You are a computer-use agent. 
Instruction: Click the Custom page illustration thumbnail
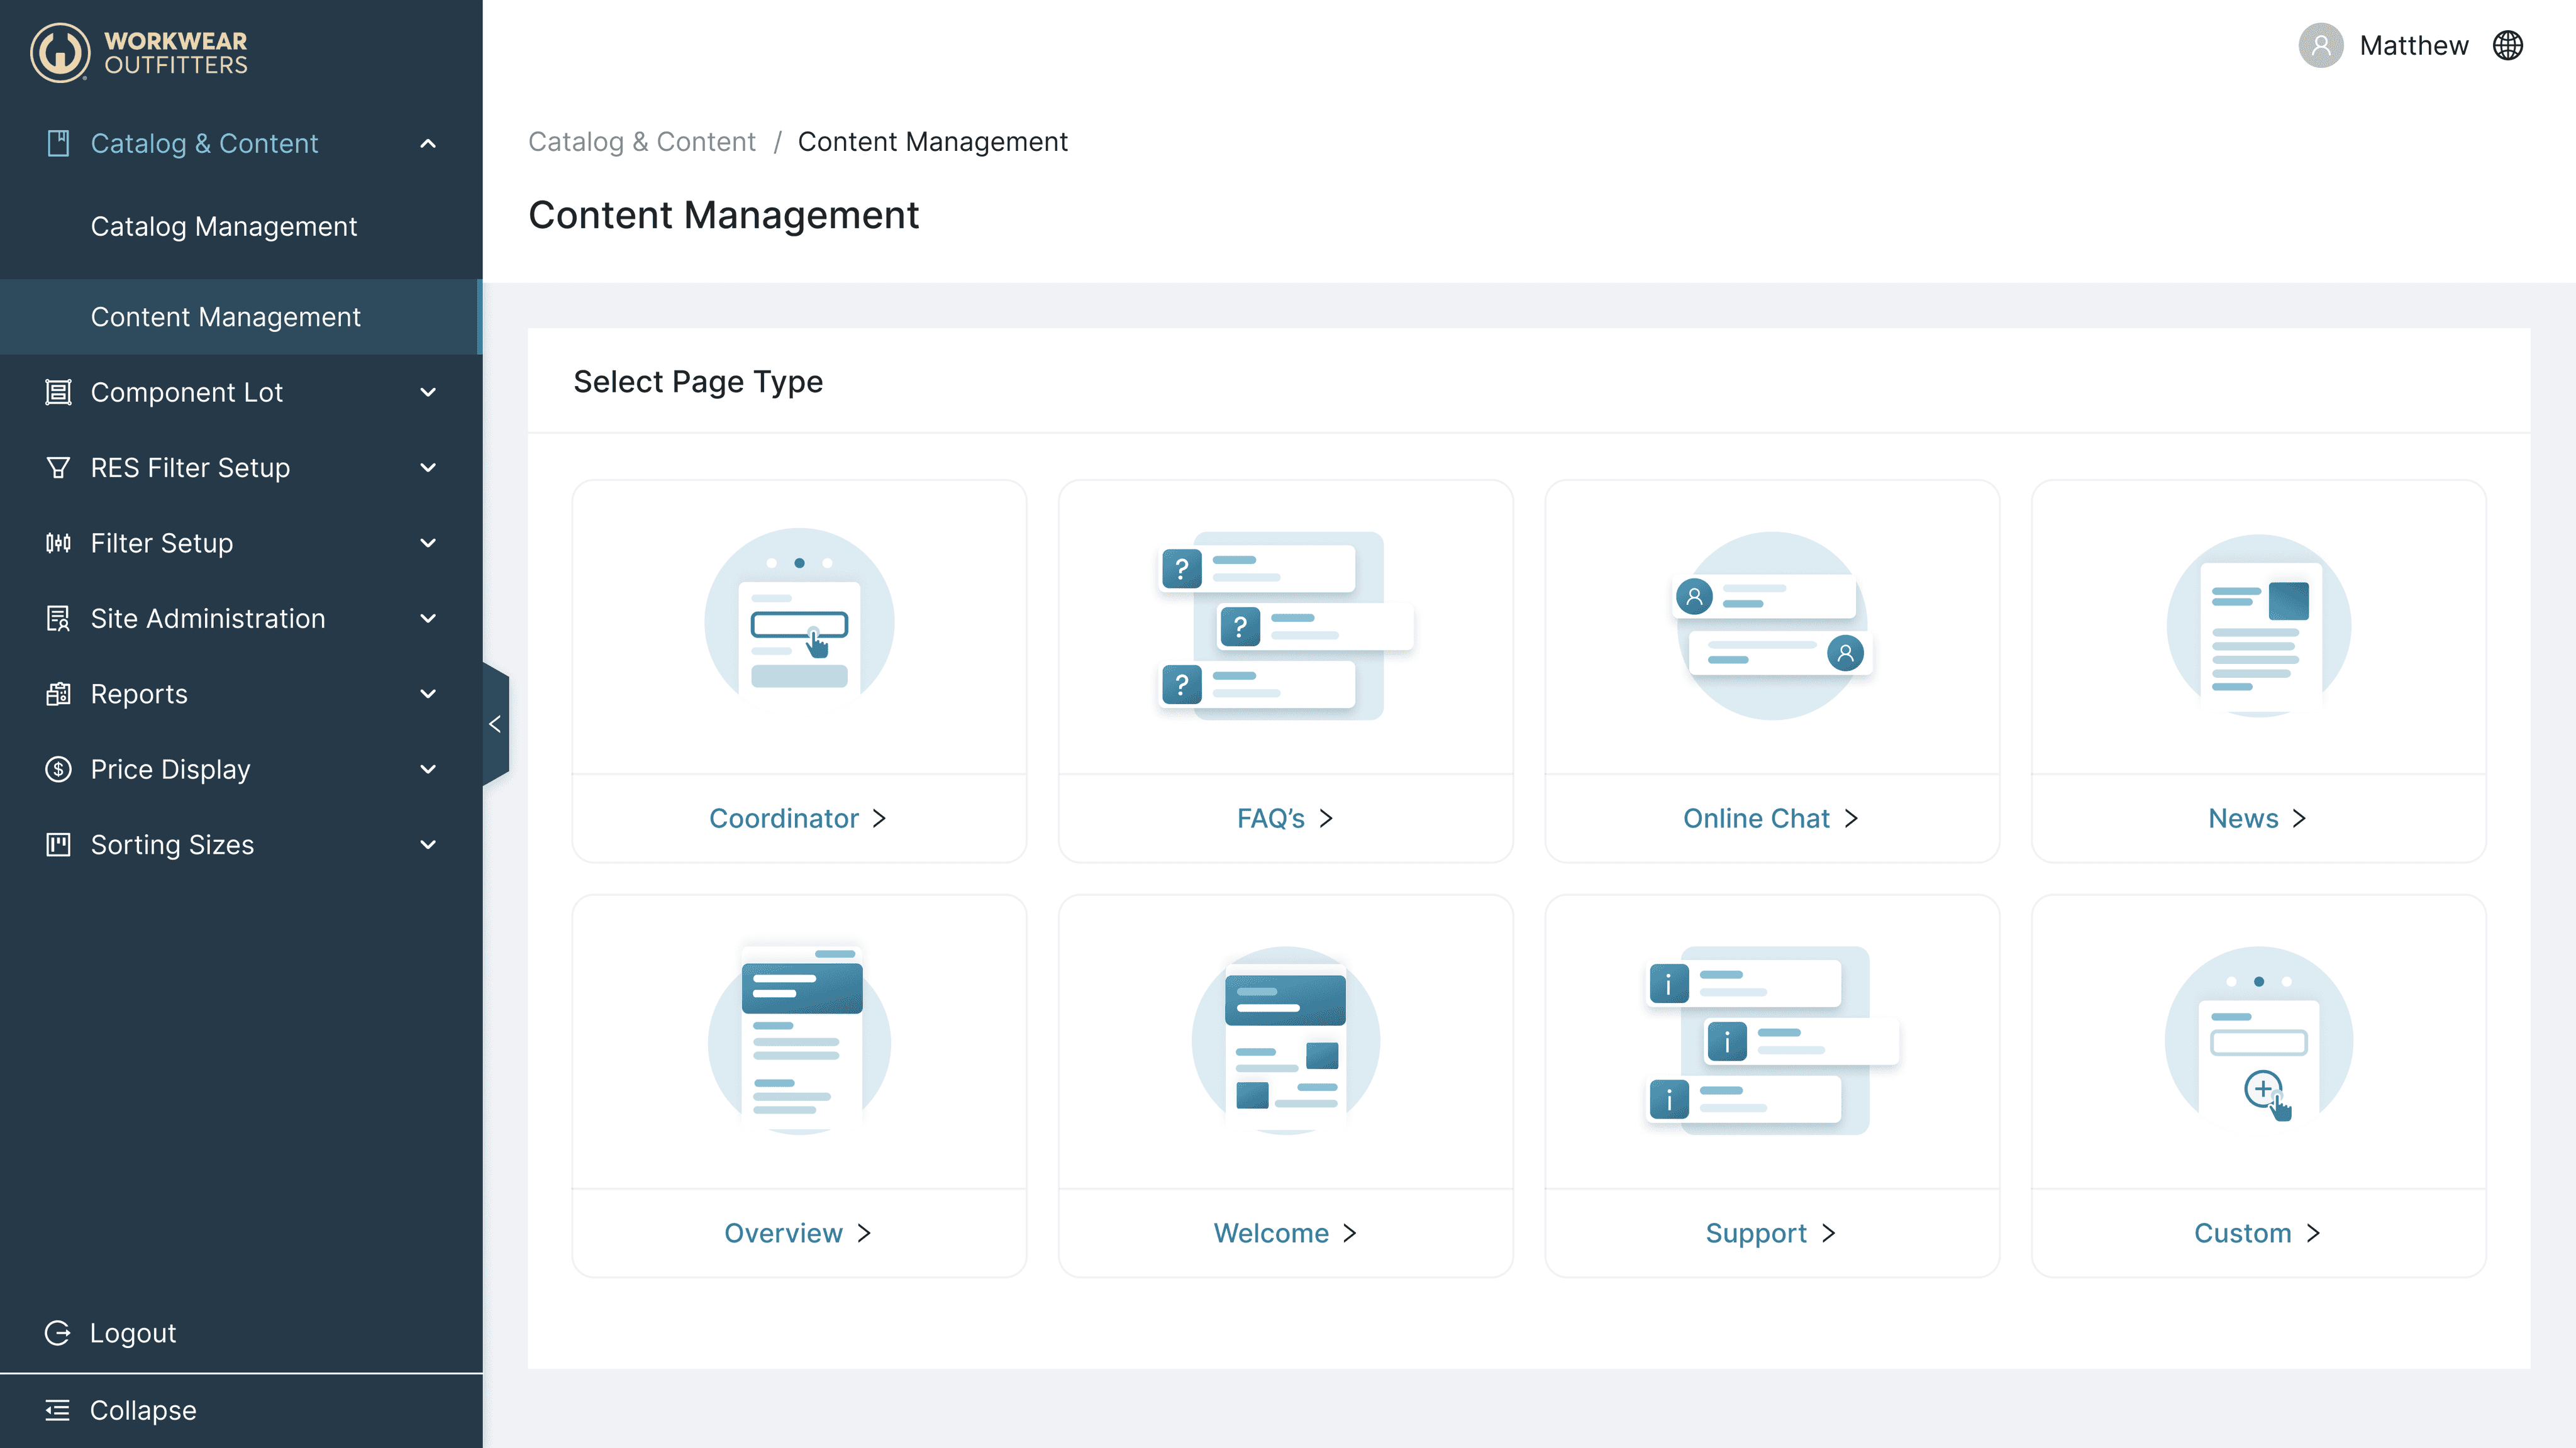pos(2258,1040)
